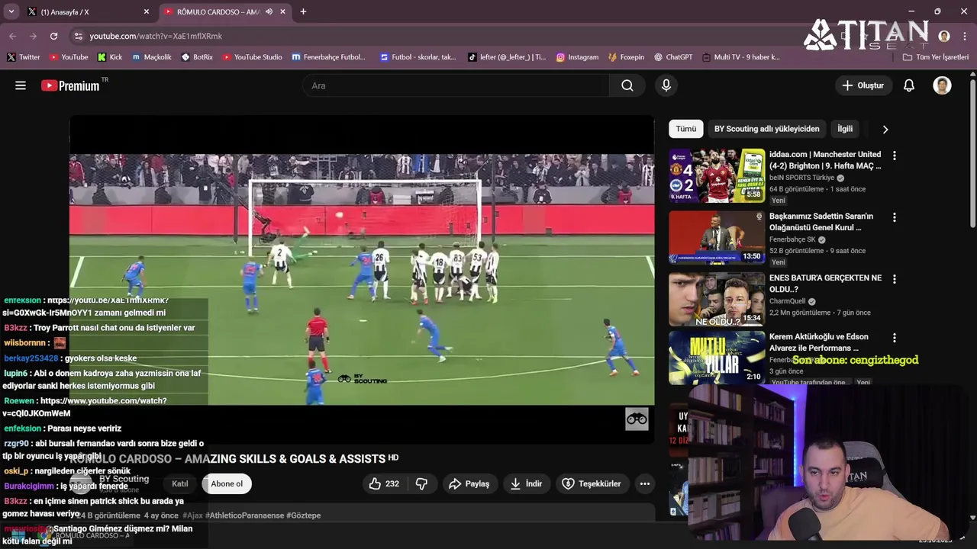Click the YouTube Premium logo

pyautogui.click(x=70, y=85)
